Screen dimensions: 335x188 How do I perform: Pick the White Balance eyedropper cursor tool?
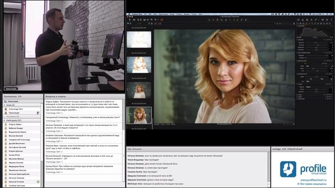242,20
